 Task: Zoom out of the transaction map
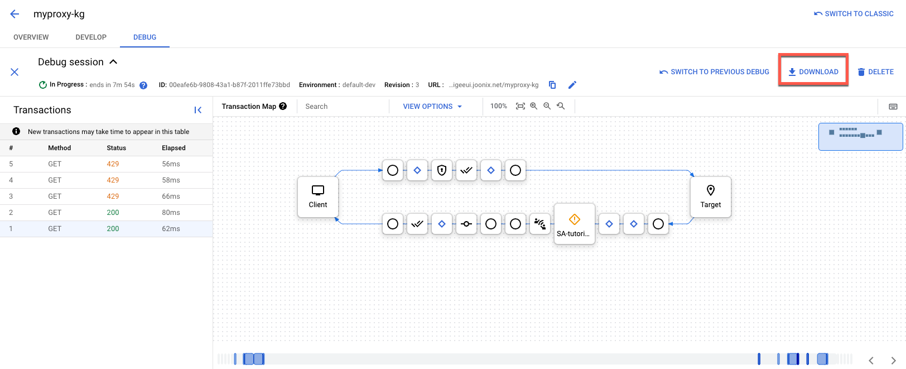click(x=547, y=106)
